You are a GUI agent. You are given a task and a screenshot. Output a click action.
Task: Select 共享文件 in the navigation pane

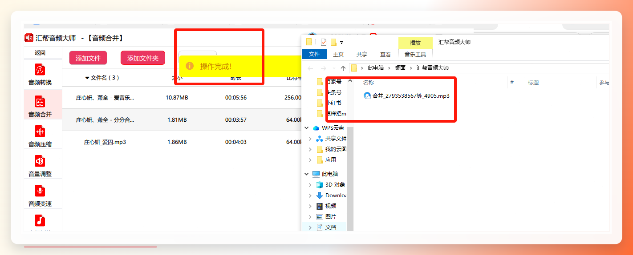331,138
